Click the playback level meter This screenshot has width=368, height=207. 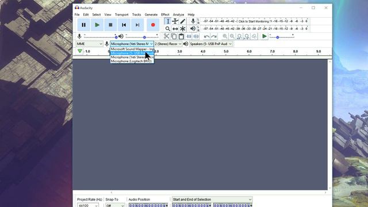tap(255, 29)
